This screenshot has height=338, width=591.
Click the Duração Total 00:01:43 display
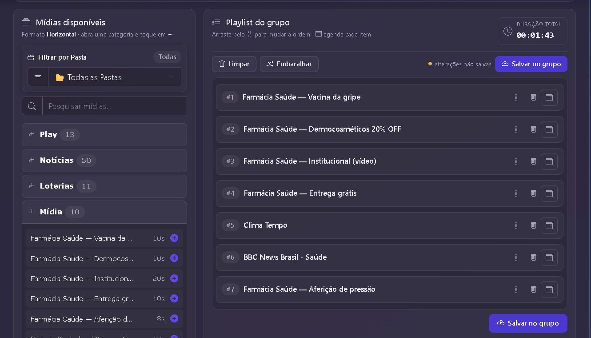click(532, 31)
